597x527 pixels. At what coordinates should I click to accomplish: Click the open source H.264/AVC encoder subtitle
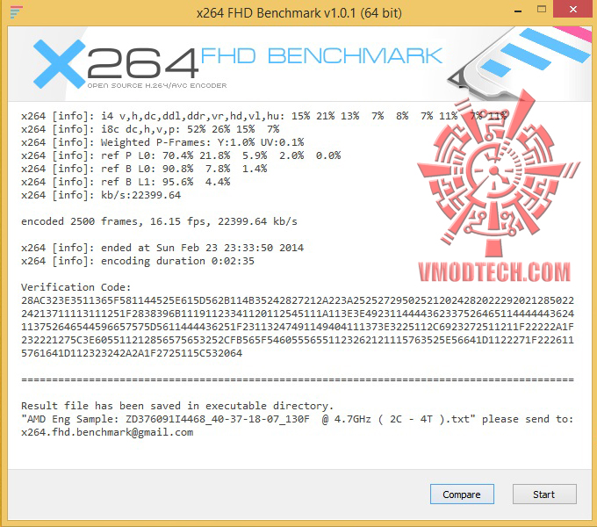(157, 86)
